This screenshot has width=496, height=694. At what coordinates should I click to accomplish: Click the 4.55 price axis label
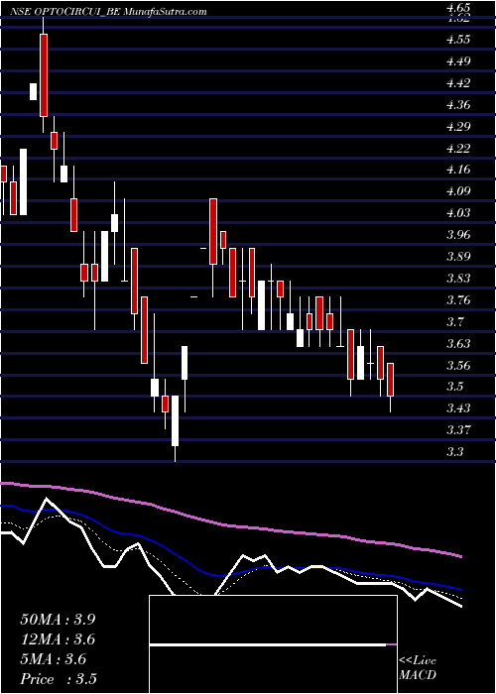click(458, 40)
